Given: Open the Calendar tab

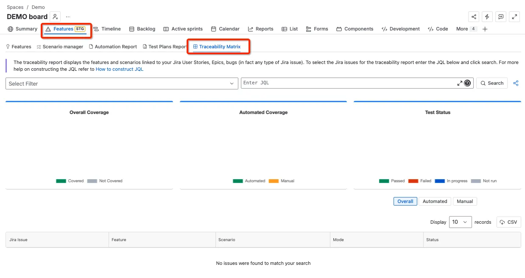Looking at the screenshot, I should point(225,29).
